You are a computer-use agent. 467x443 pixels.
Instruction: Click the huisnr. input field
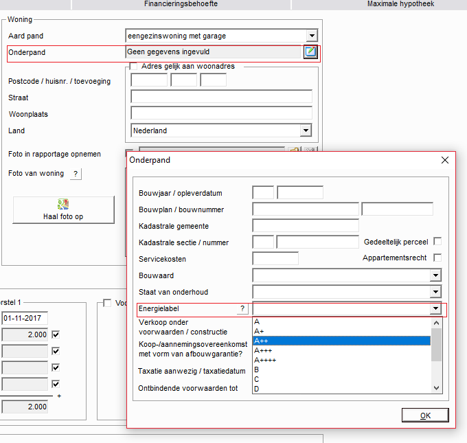pos(184,80)
